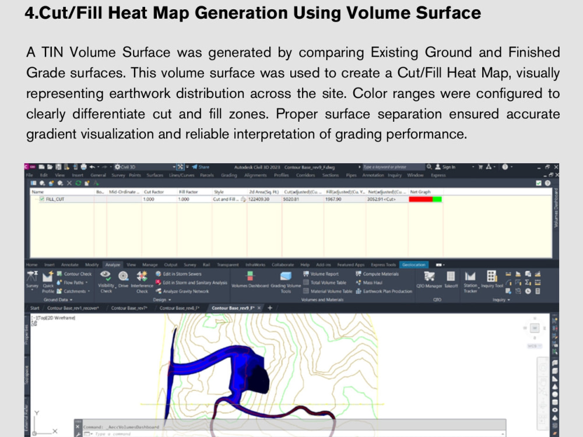The height and width of the screenshot is (437, 583).
Task: Start Analyze Gravity Network
Action: (182, 291)
